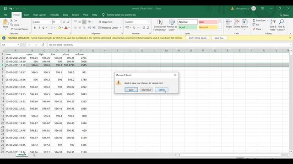Click Save As in warning bar

tap(219, 38)
